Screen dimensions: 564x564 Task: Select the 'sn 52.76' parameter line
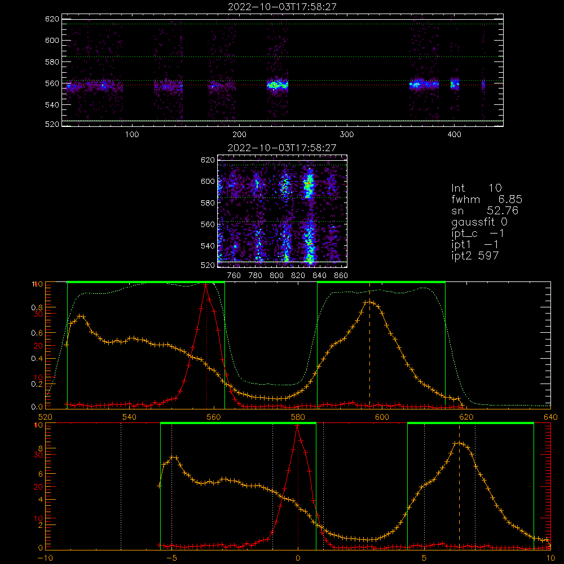[484, 210]
